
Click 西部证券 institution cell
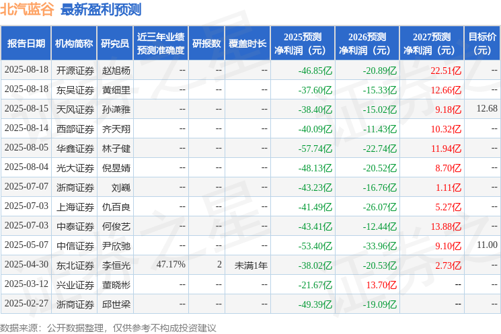tap(75, 129)
